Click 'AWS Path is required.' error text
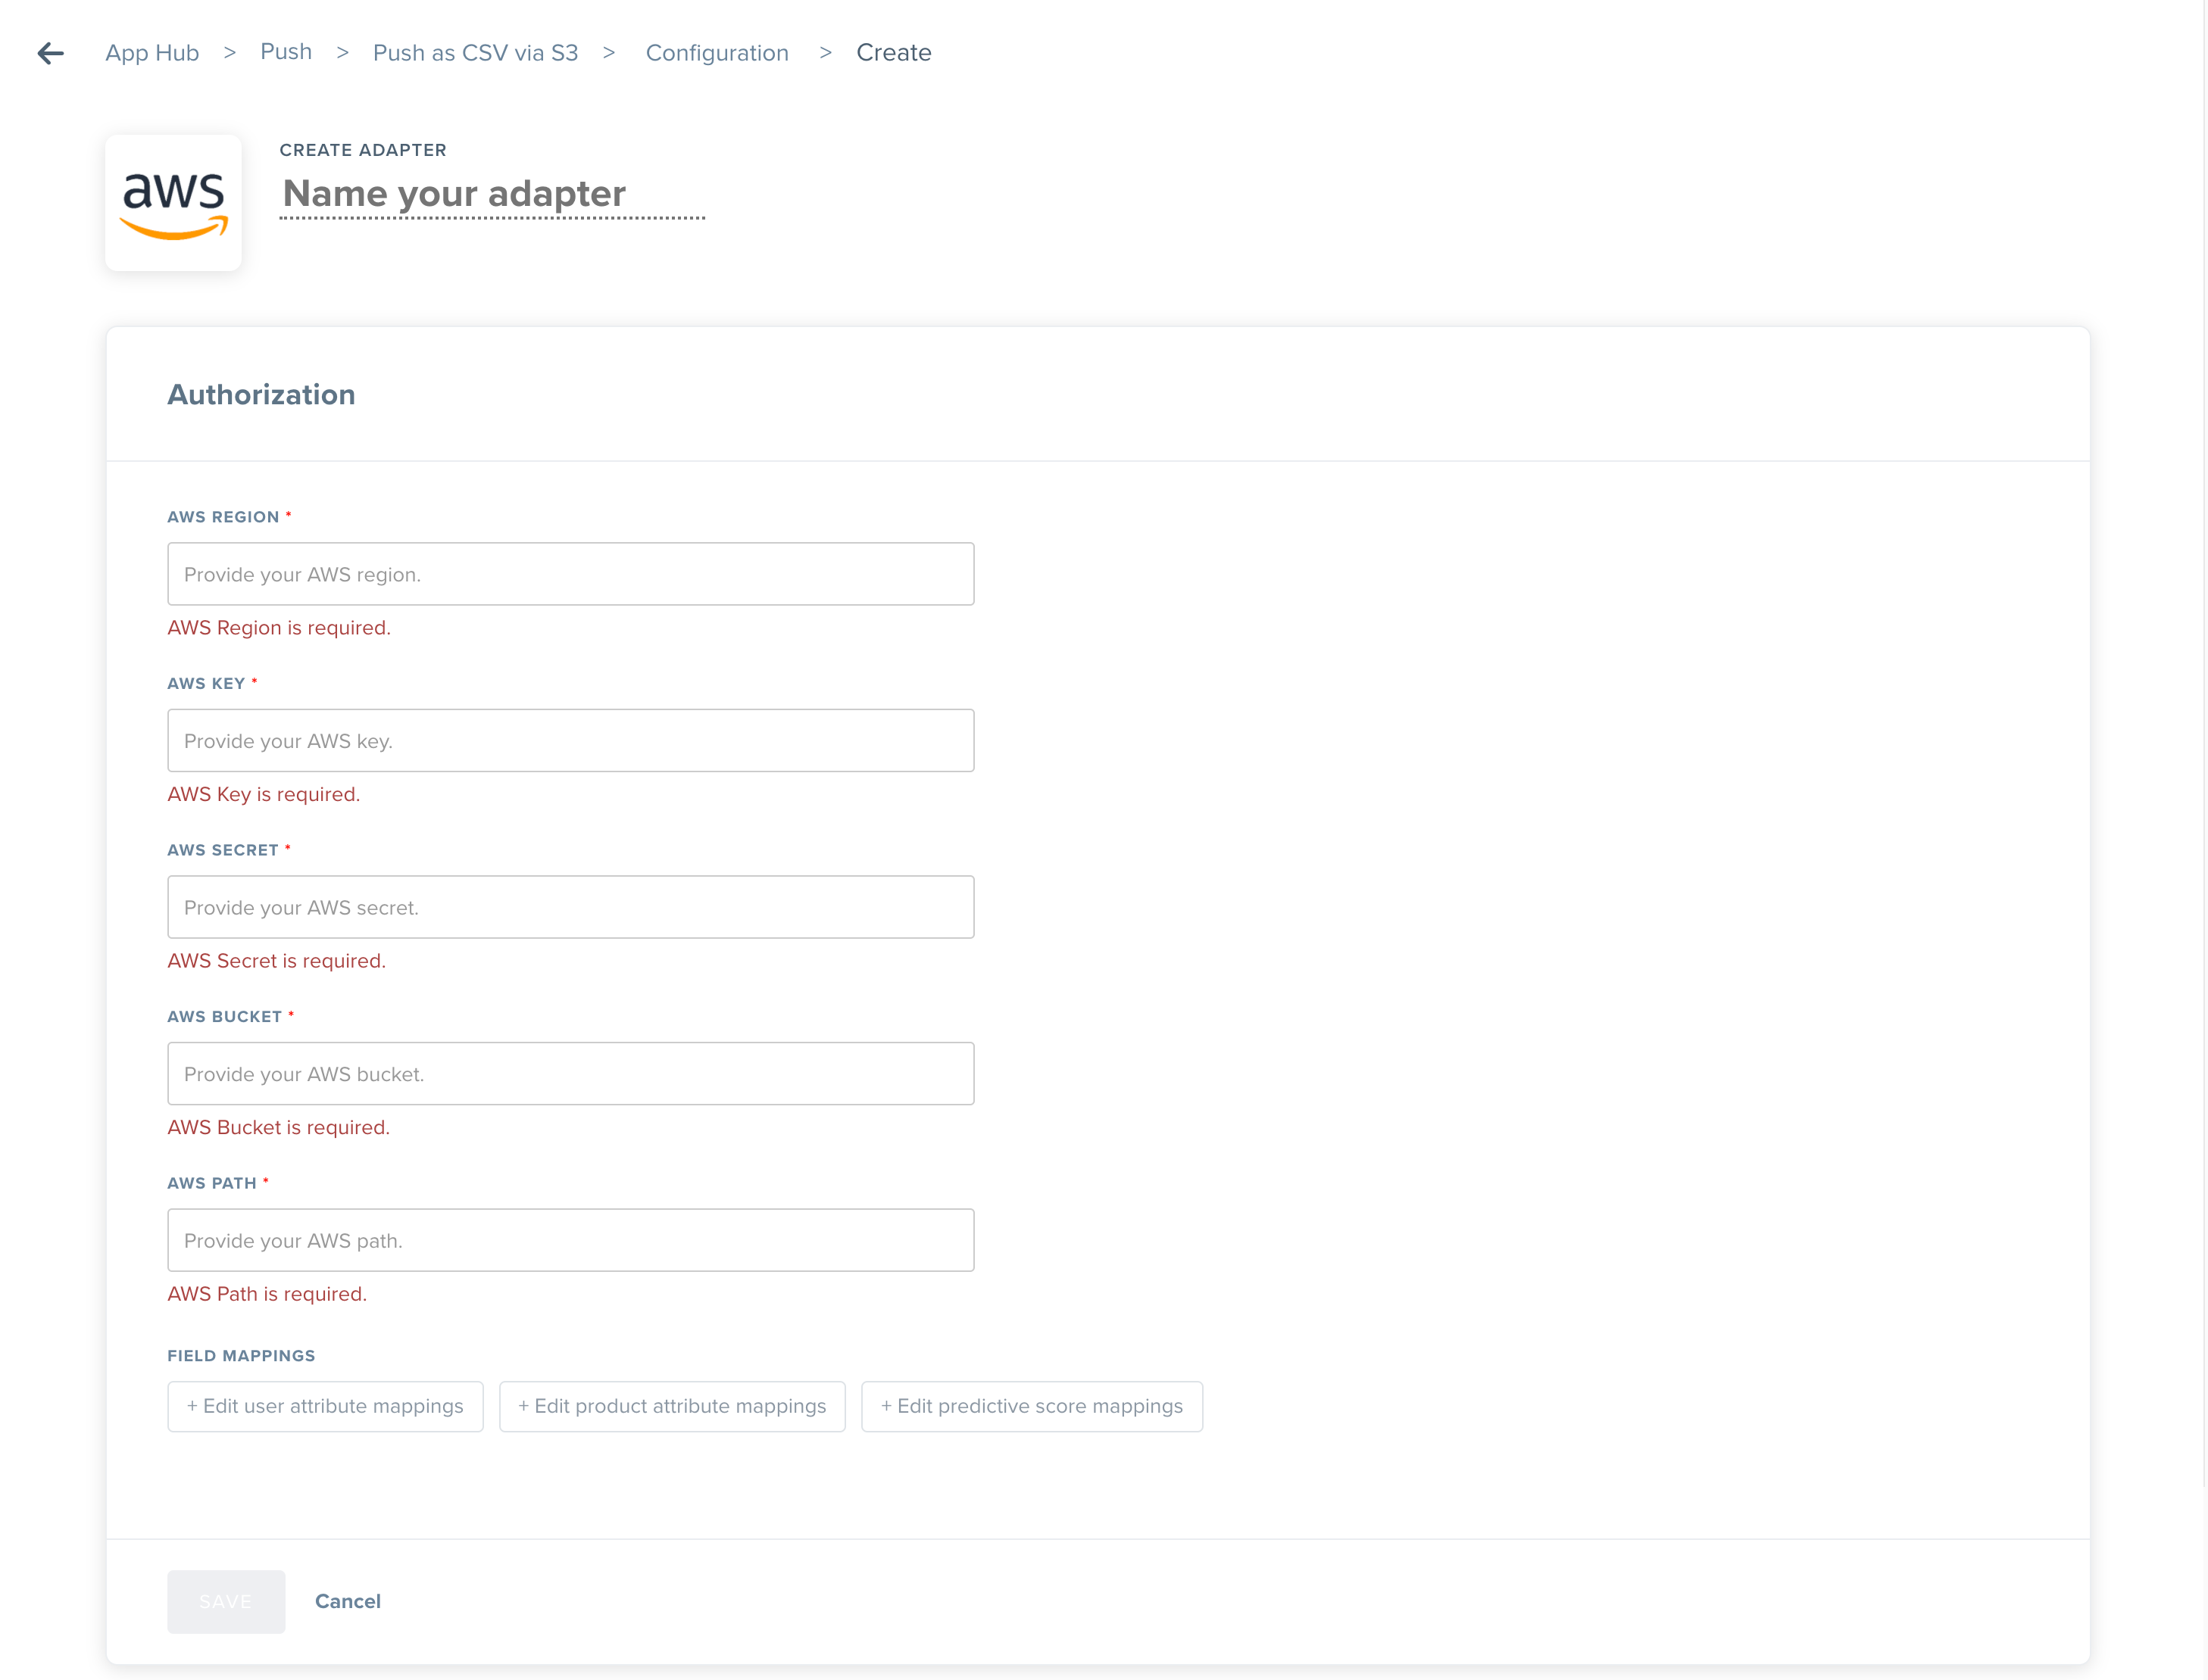 267,1294
